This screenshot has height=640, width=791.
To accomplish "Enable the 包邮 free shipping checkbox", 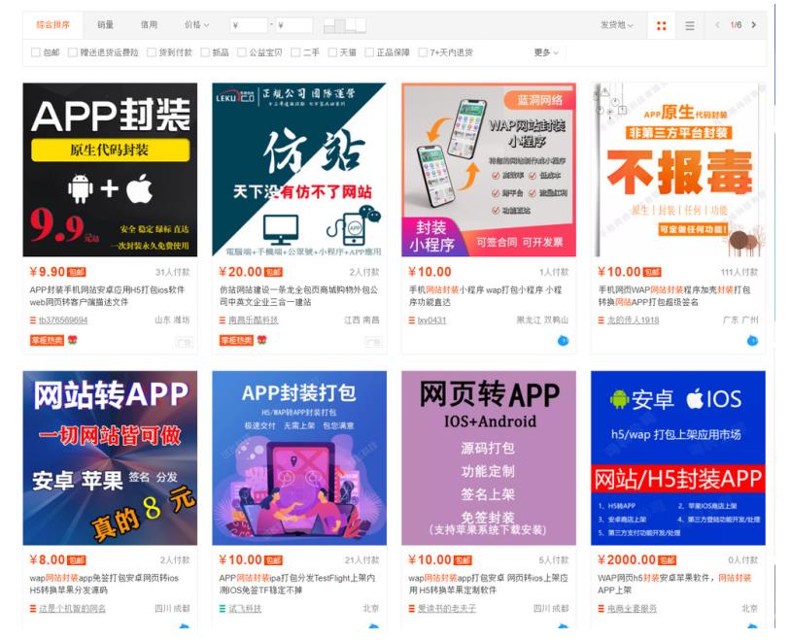I will [x=37, y=52].
